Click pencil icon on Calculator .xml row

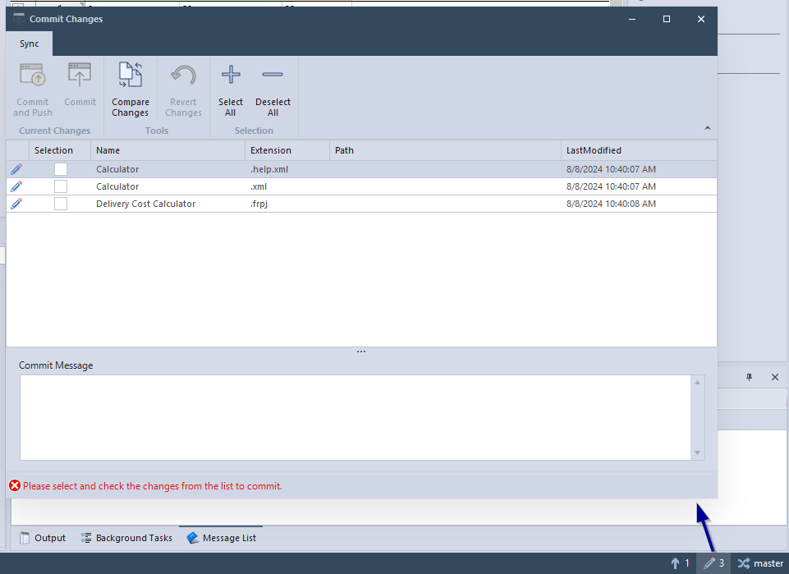click(16, 186)
